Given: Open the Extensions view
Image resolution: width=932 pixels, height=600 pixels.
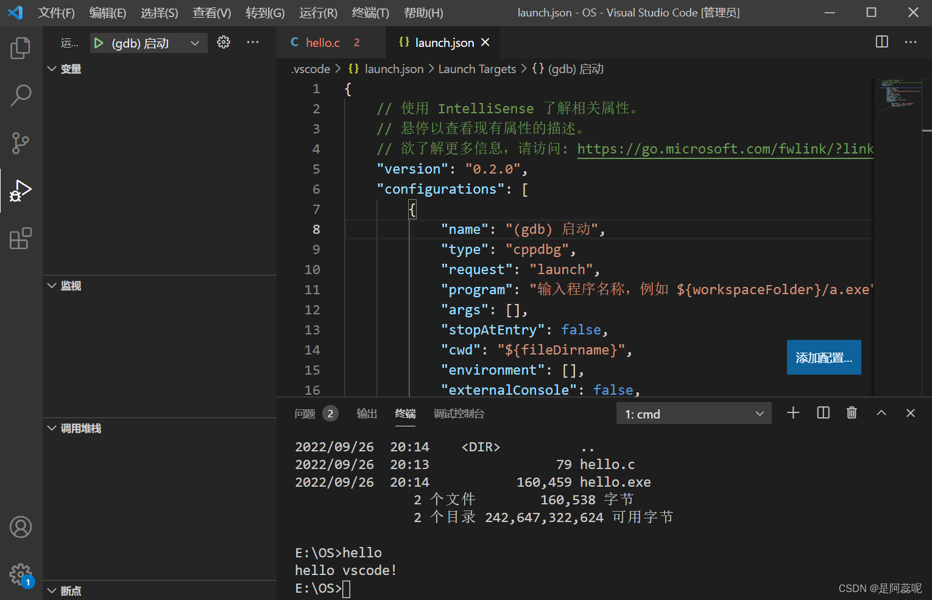Looking at the screenshot, I should pyautogui.click(x=21, y=238).
